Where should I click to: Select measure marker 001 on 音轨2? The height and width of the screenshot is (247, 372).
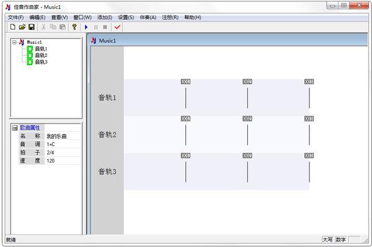pyautogui.click(x=185, y=119)
